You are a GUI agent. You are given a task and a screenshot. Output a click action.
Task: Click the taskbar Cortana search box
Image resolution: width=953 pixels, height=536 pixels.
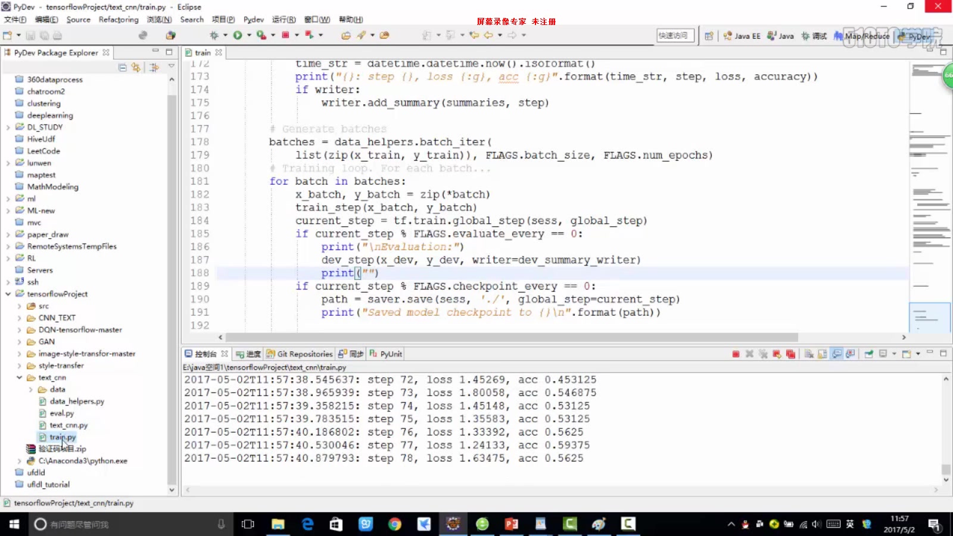[130, 524]
